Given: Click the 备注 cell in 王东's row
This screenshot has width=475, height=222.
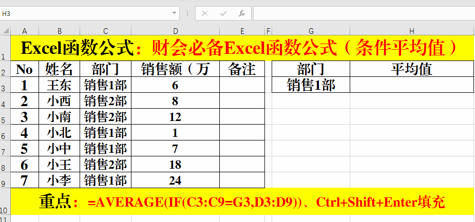Looking at the screenshot, I should coord(242,85).
